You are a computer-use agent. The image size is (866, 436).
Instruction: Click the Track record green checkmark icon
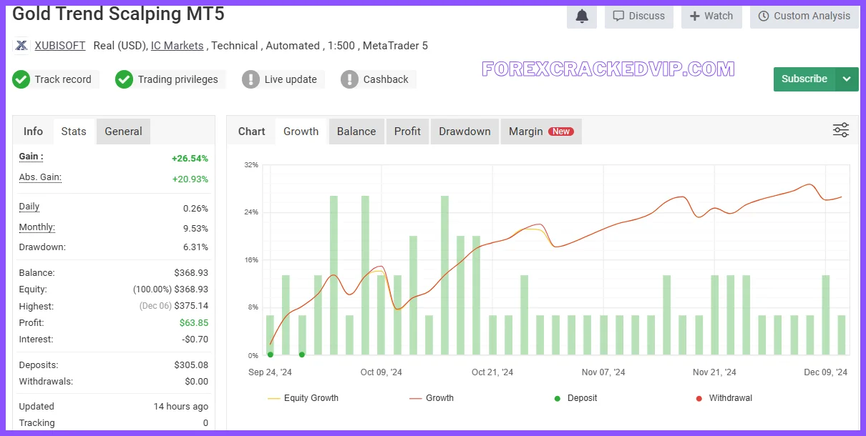click(21, 79)
